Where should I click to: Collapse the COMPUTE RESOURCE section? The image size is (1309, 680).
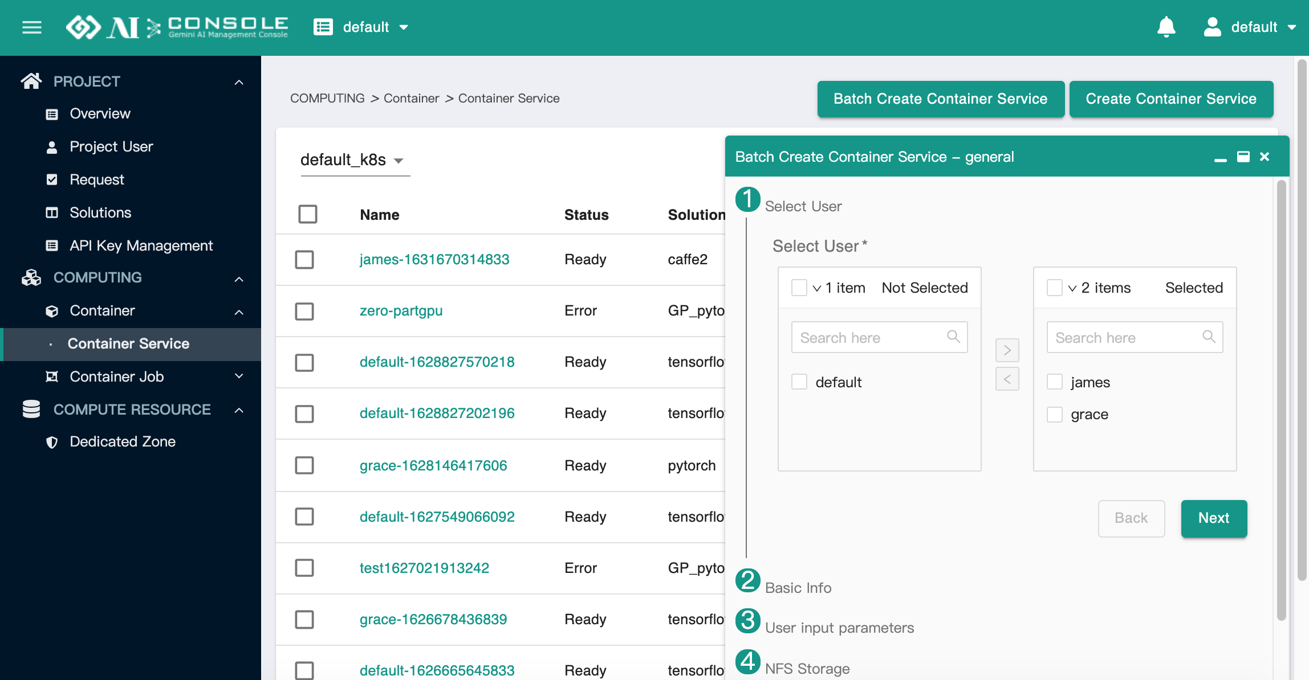coord(239,410)
